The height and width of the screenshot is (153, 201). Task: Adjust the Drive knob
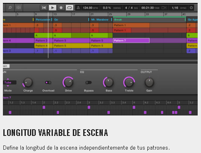pyautogui.click(x=68, y=82)
